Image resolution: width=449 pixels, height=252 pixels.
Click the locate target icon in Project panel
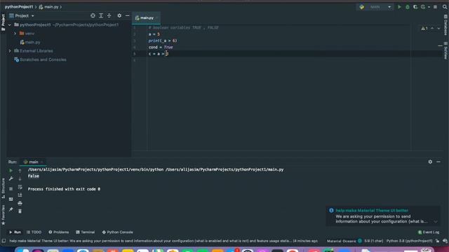click(x=93, y=15)
